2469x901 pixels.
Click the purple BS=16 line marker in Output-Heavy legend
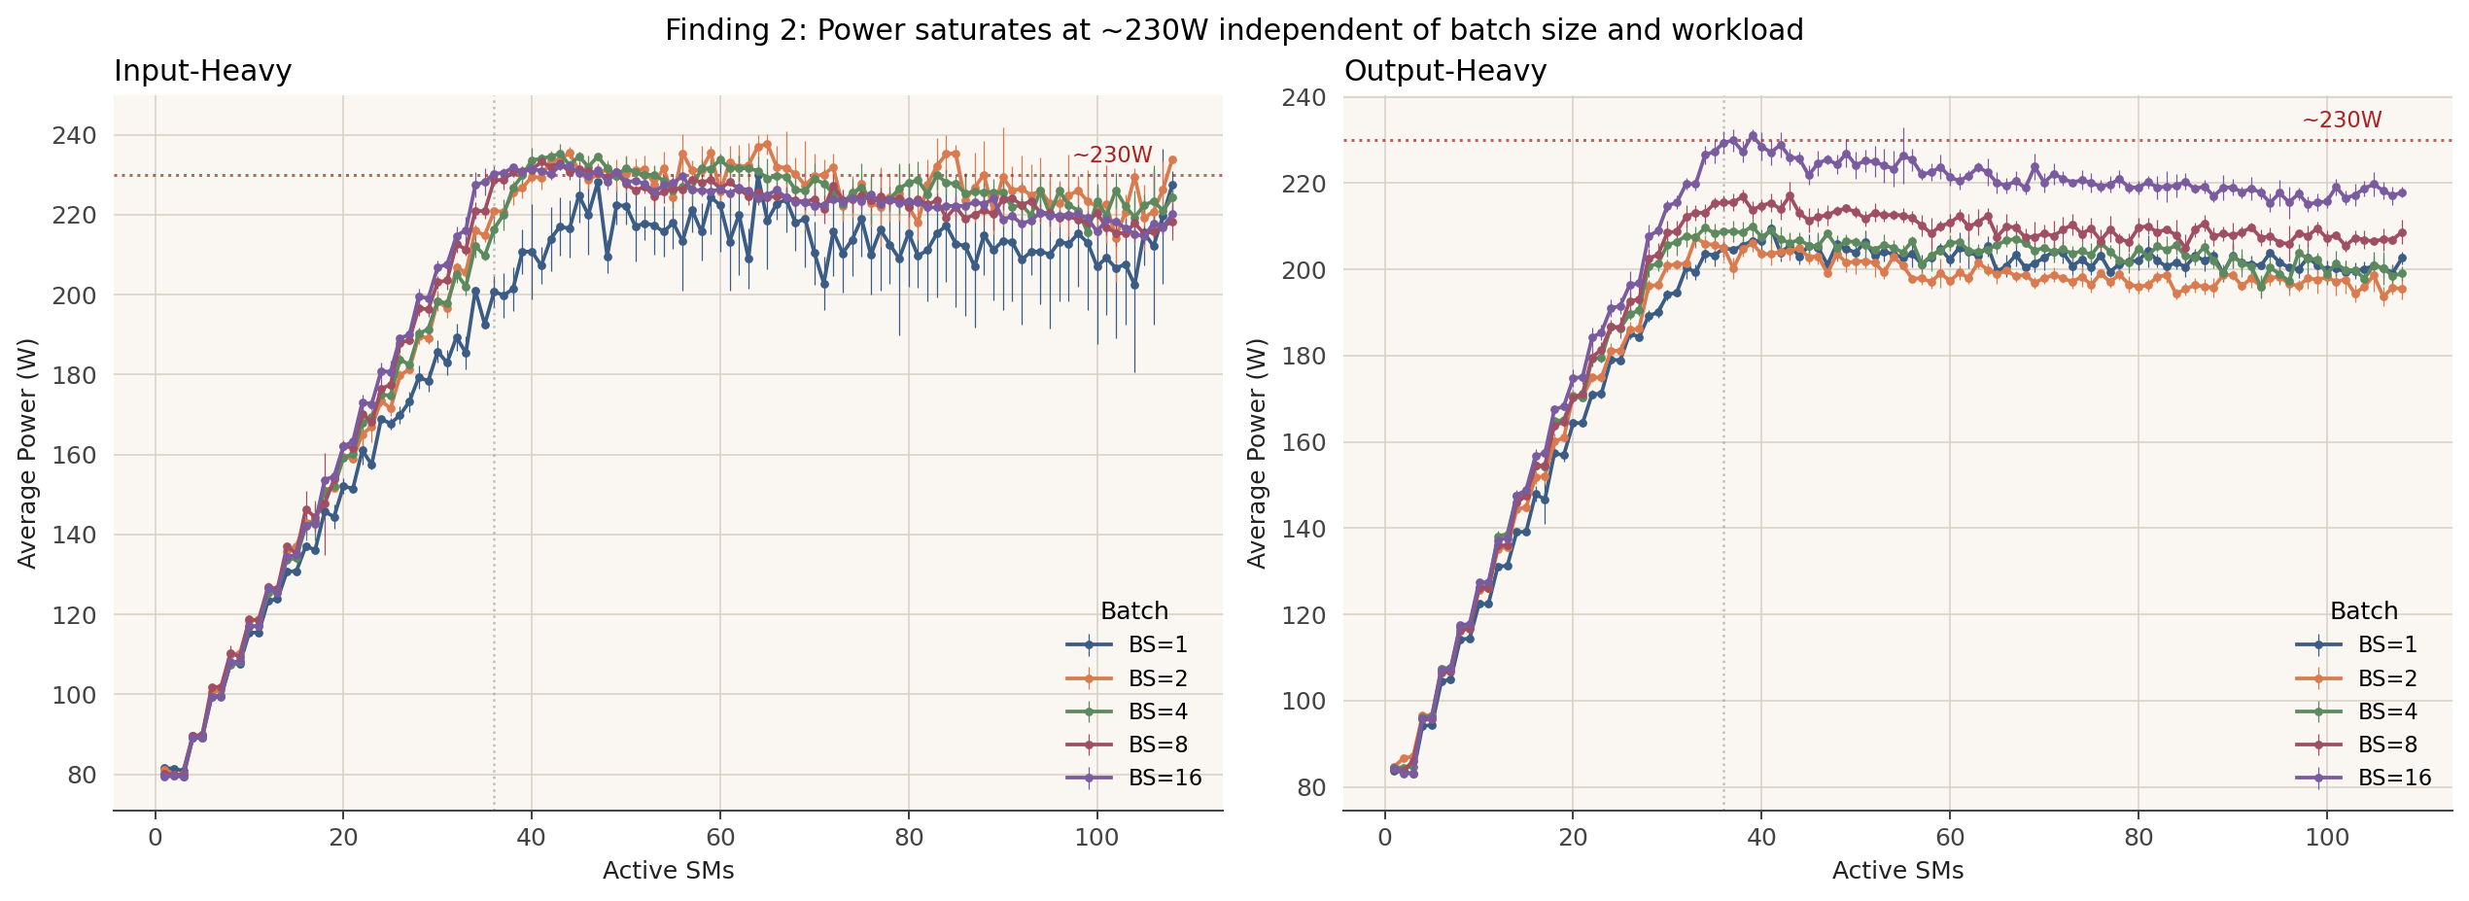pyautogui.click(x=2318, y=778)
